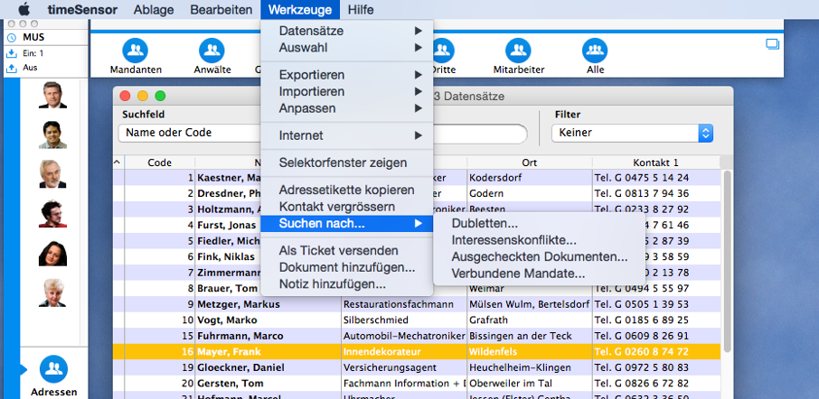This screenshot has height=399, width=819.
Task: Expand the Exportieren submenu
Action: coord(347,75)
